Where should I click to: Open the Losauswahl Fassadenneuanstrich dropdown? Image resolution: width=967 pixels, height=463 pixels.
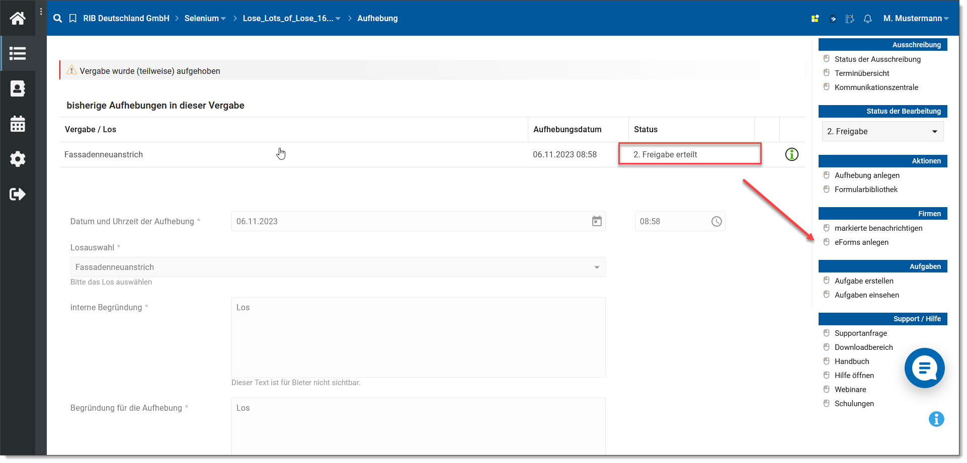tap(338, 267)
